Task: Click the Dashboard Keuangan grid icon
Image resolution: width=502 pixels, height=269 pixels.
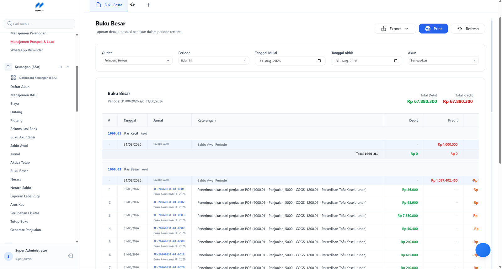Action: click(13, 78)
